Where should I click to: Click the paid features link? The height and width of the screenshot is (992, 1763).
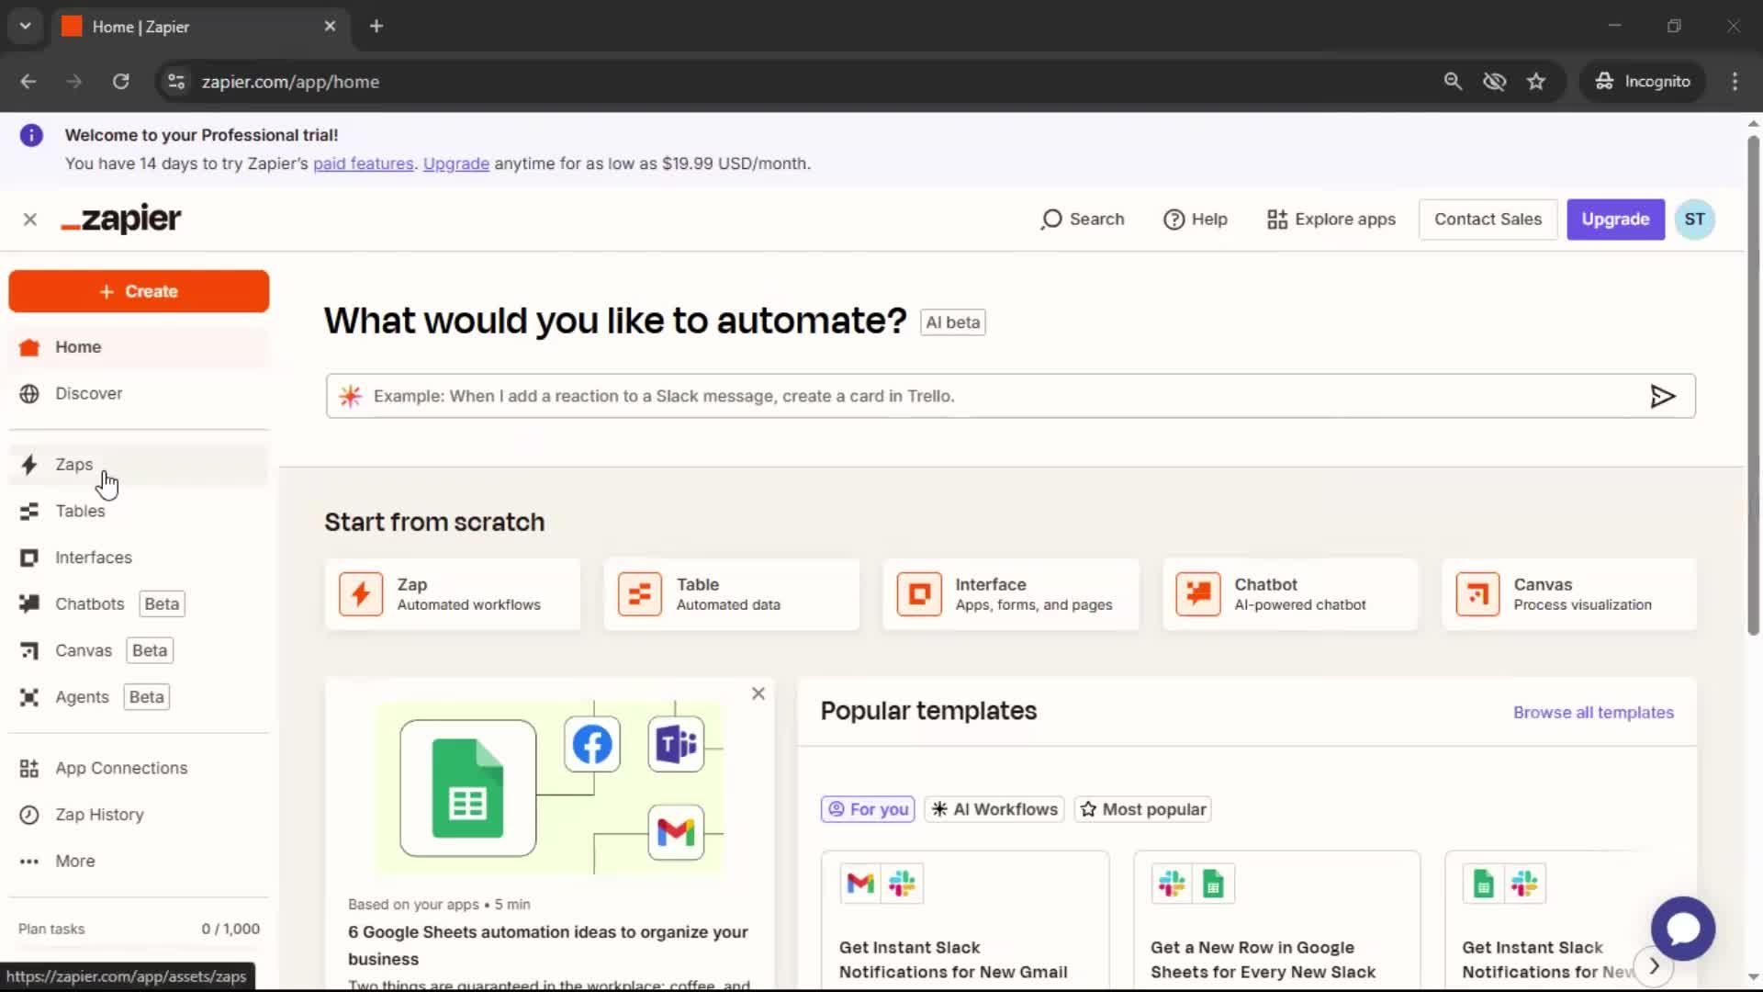click(x=364, y=163)
